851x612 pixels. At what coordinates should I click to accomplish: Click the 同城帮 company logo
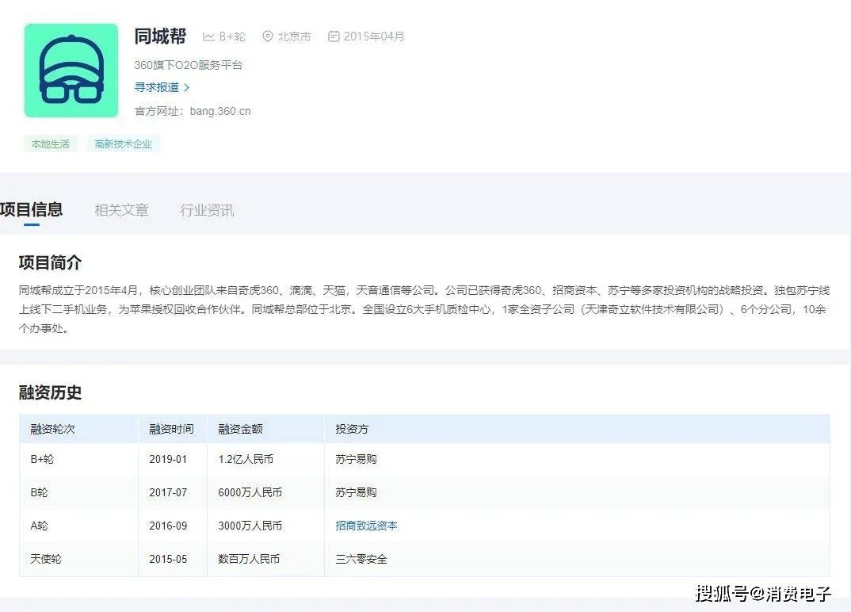71,71
